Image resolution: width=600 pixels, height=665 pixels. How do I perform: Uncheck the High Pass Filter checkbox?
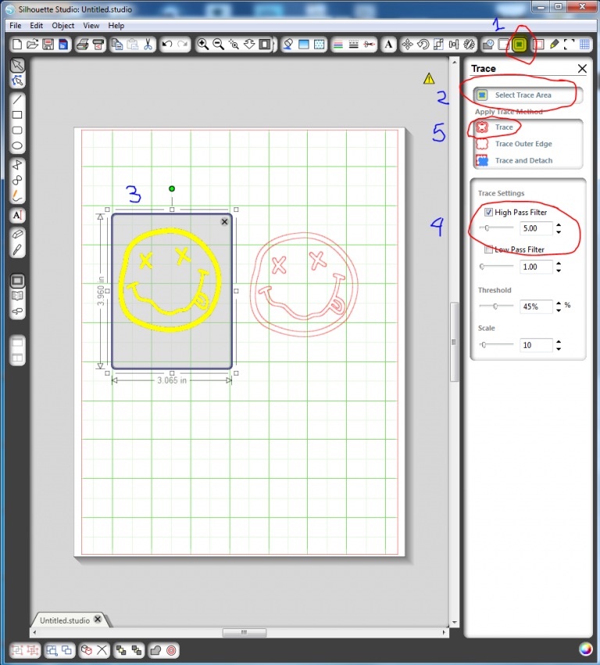pyautogui.click(x=488, y=212)
